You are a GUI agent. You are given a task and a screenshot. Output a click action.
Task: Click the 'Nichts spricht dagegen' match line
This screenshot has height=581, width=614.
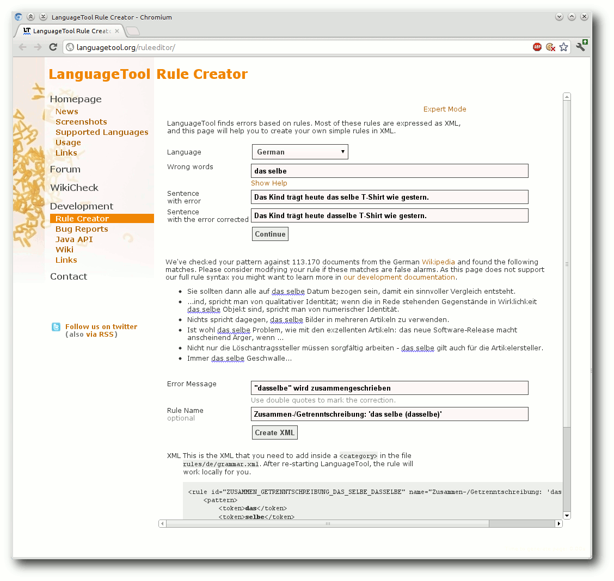(x=318, y=320)
